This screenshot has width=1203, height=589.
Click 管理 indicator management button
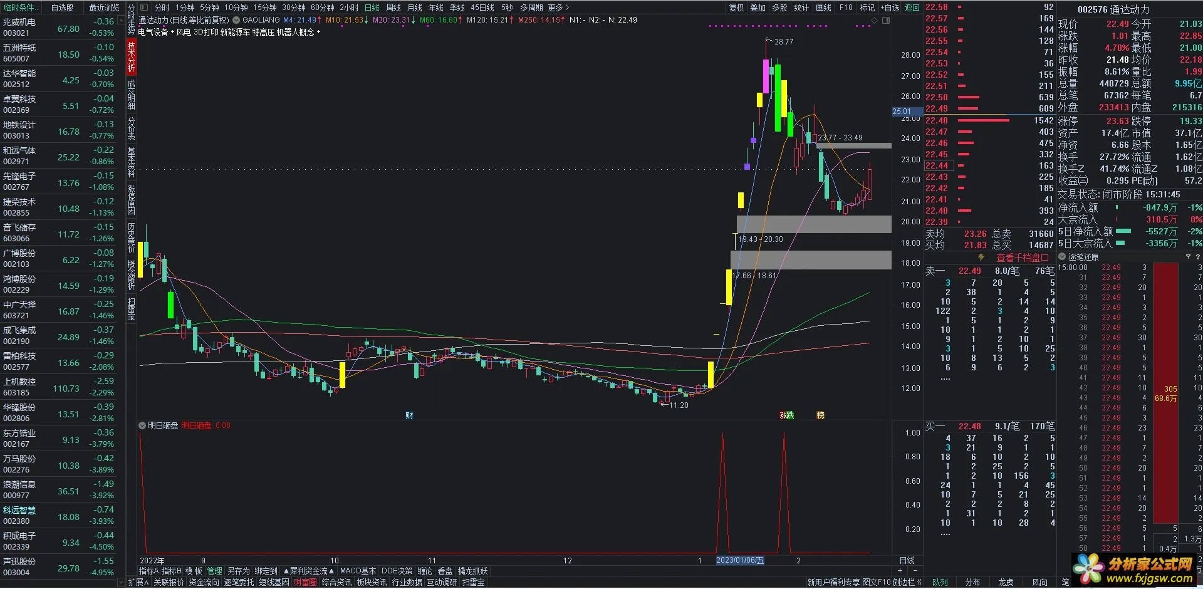point(214,571)
